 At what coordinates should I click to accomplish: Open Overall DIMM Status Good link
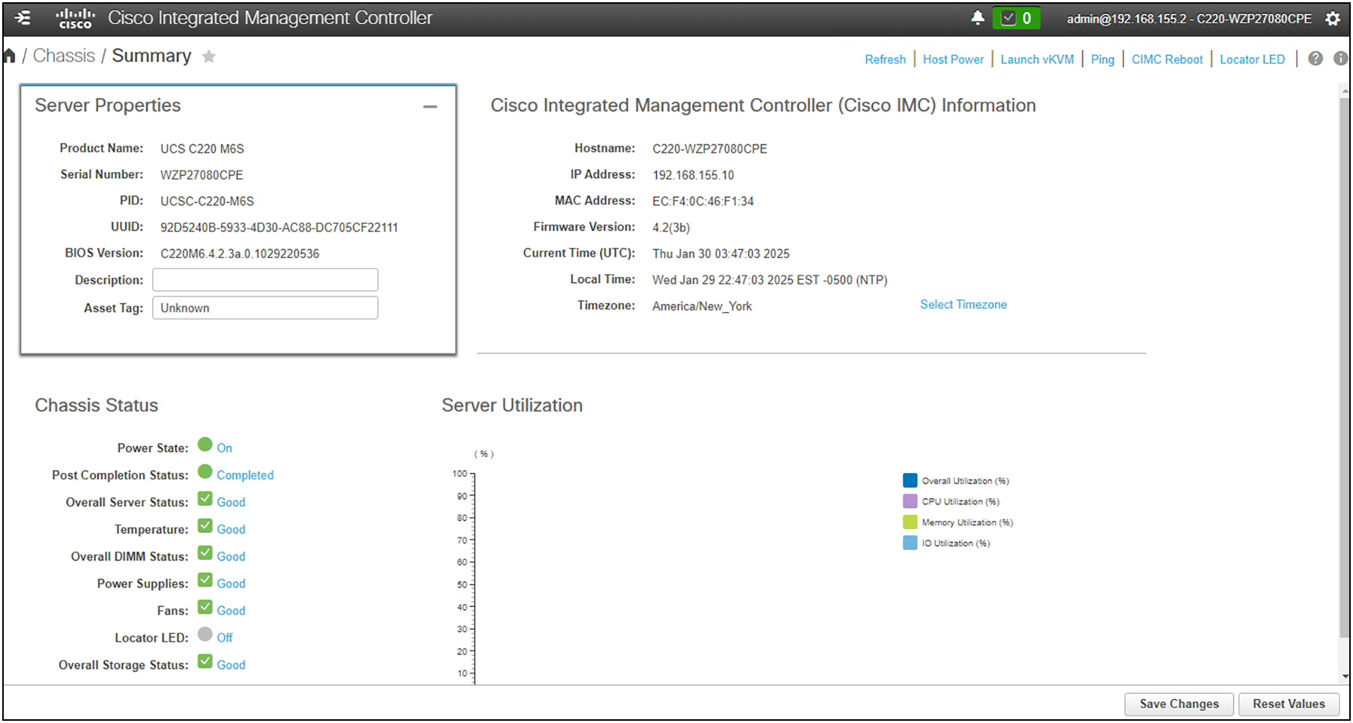click(x=231, y=557)
